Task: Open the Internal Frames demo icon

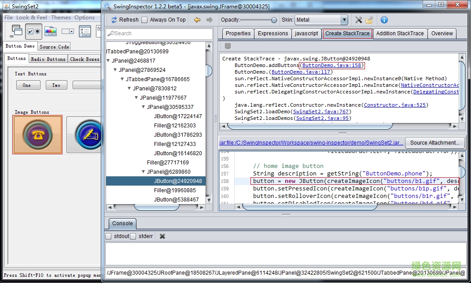Action: click(17, 31)
